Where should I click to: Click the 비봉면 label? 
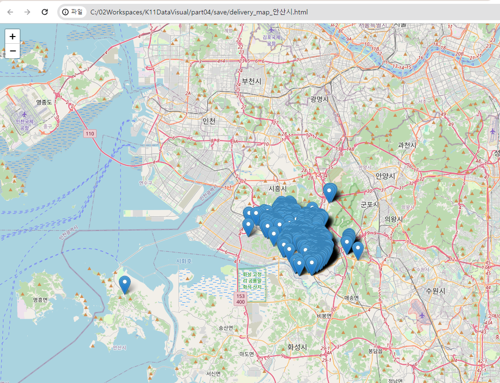pos(324,316)
